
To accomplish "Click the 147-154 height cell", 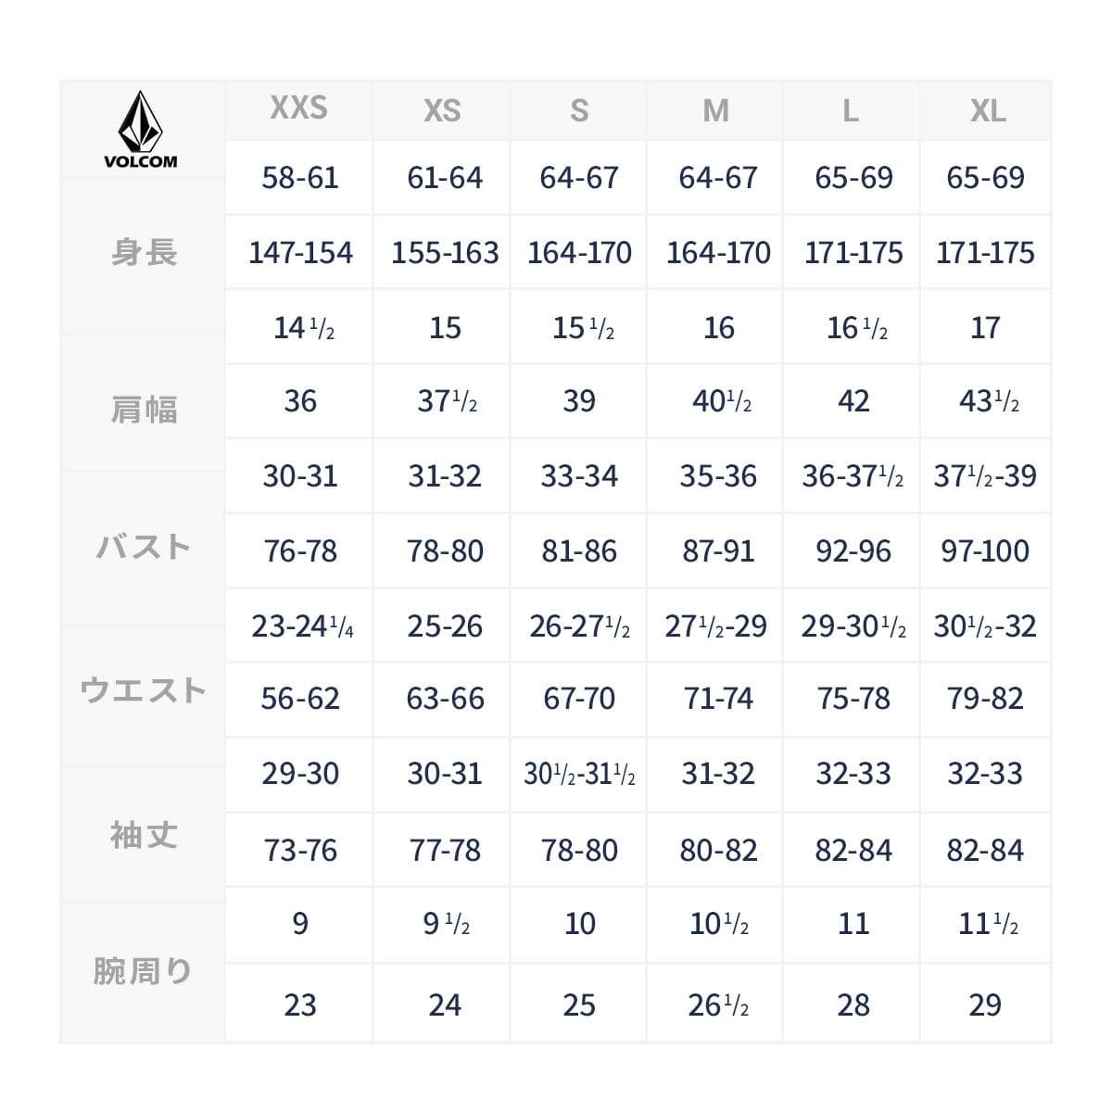I will [300, 253].
